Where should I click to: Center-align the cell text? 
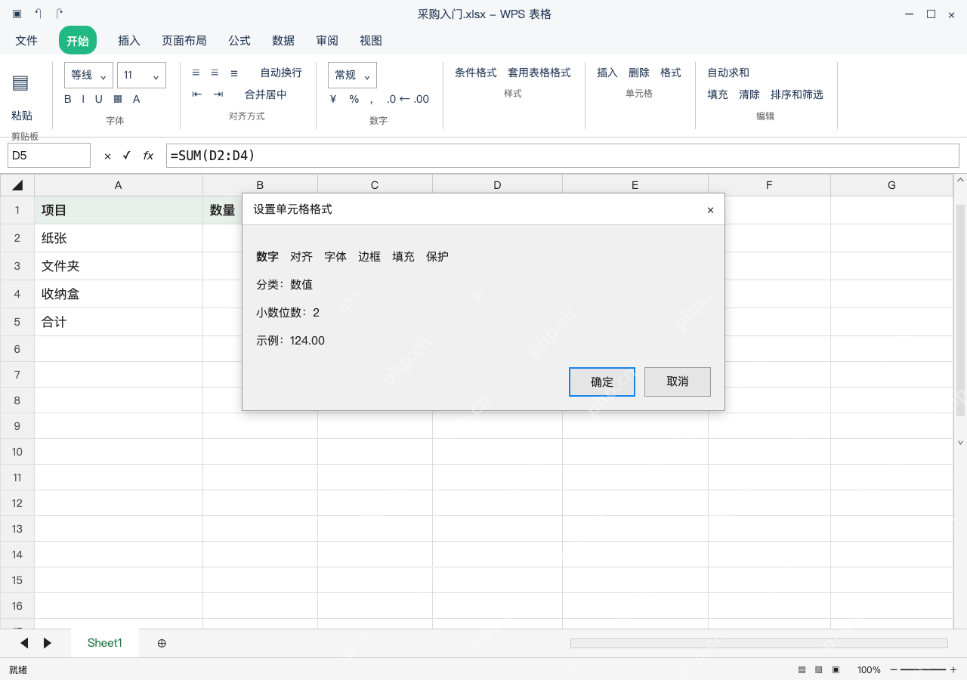point(215,73)
